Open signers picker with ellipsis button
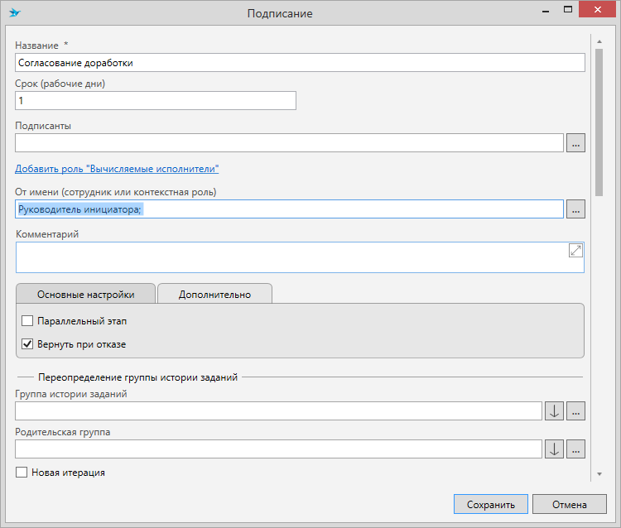 click(x=575, y=142)
